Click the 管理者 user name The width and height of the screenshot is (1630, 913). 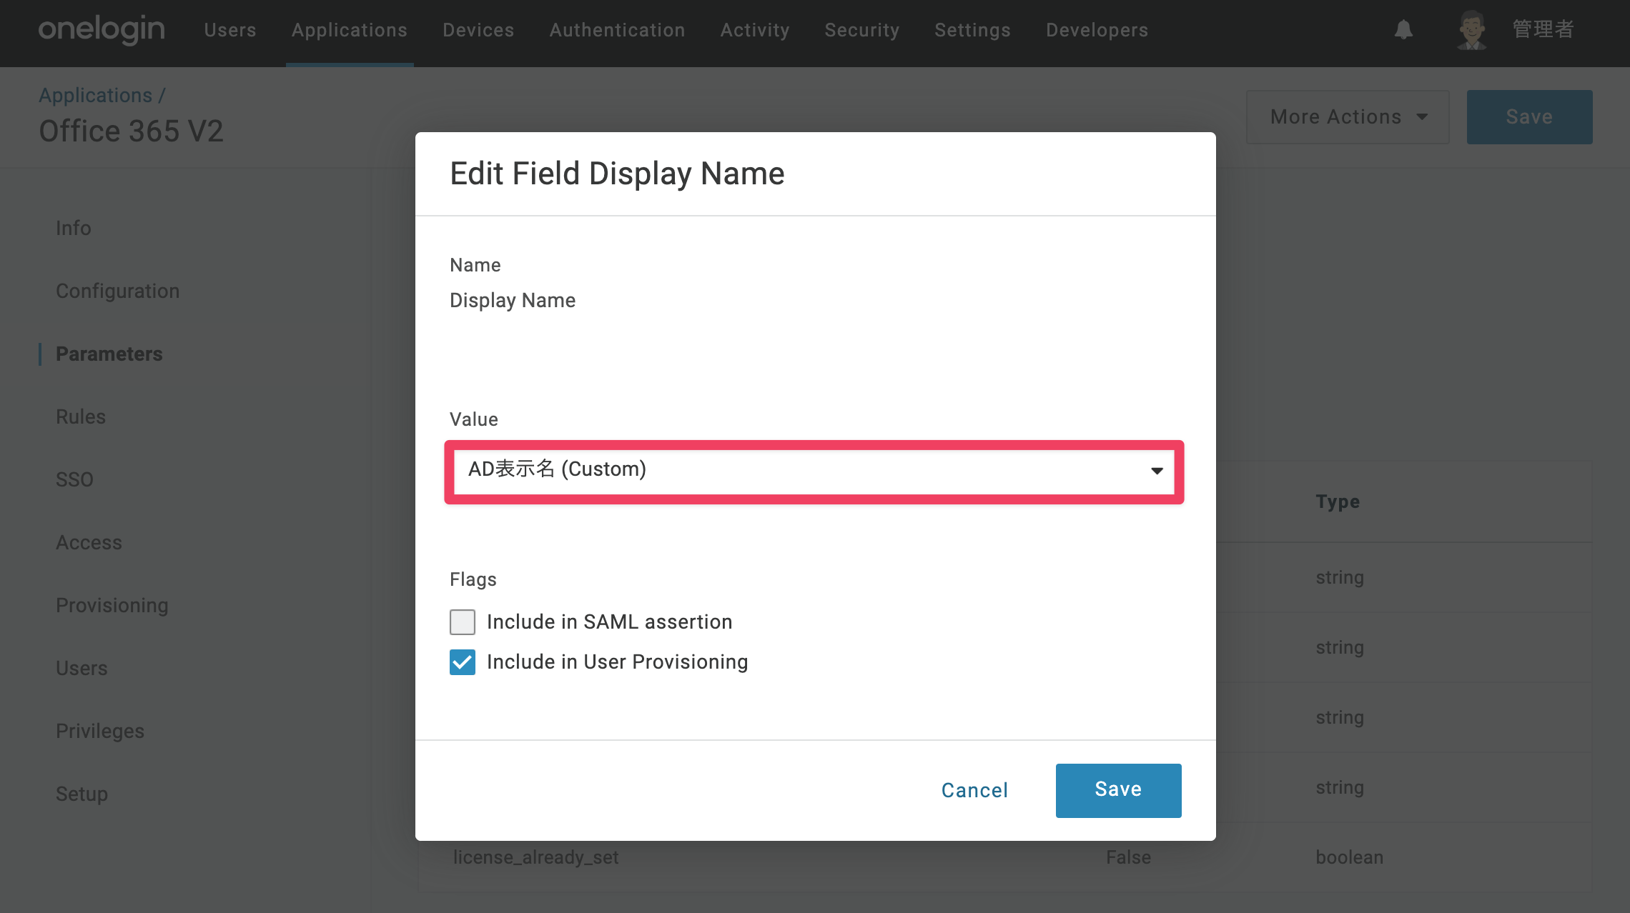click(x=1543, y=29)
